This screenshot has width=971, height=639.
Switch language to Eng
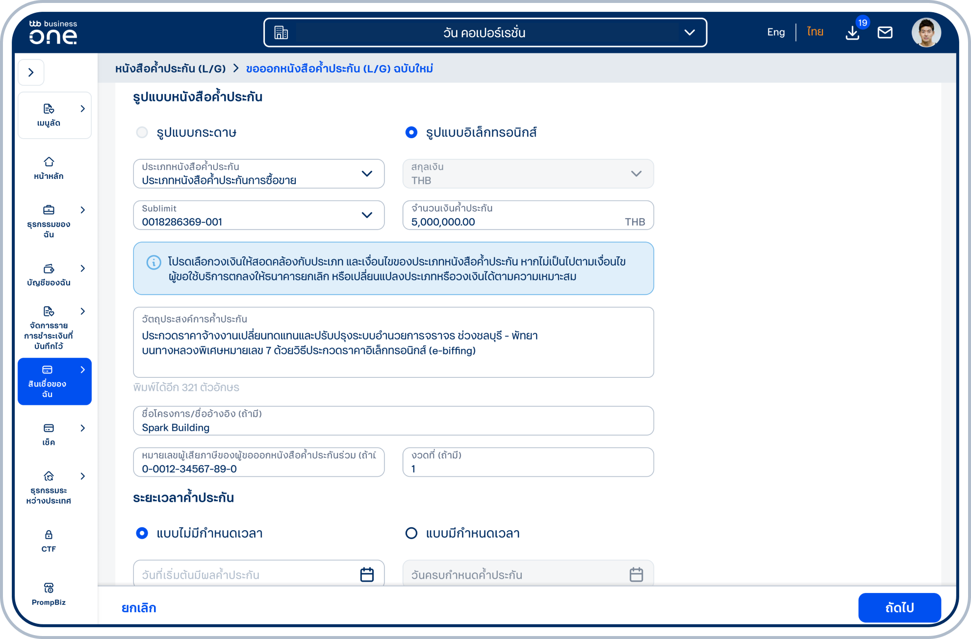pos(776,32)
